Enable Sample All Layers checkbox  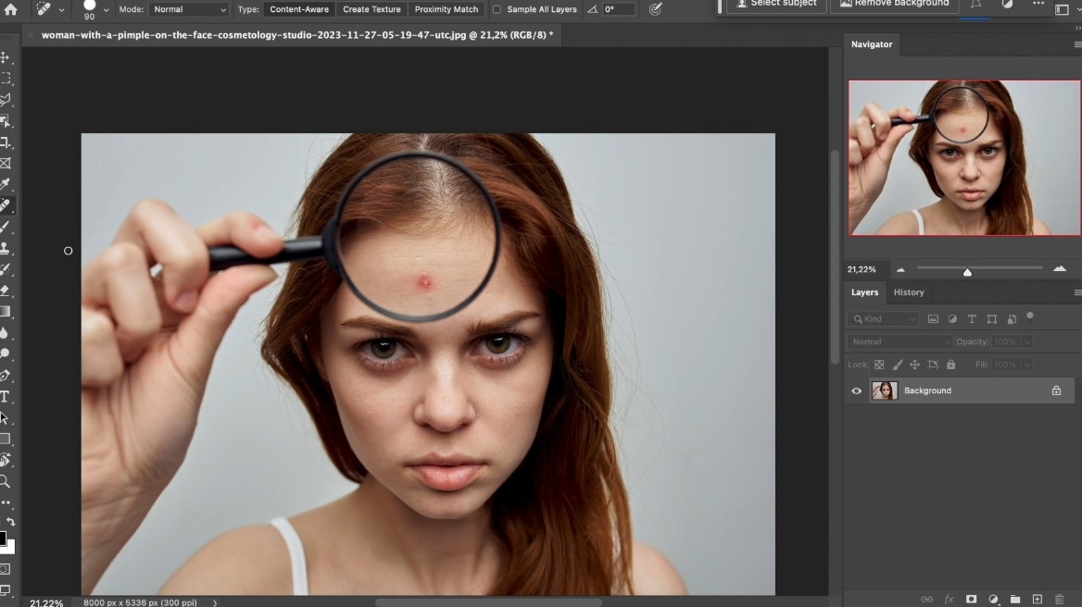(x=497, y=9)
